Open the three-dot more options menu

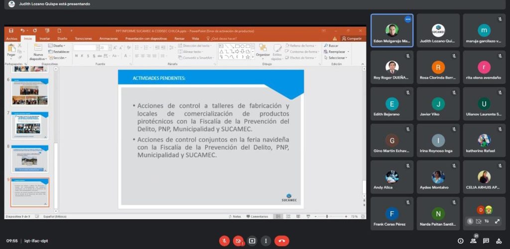point(265,241)
